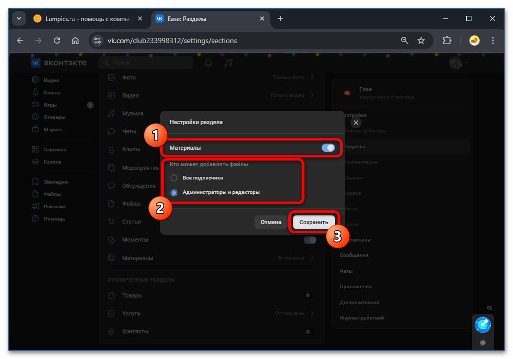Open the round blue assistant icon
Image resolution: width=513 pixels, height=359 pixels.
tap(483, 325)
